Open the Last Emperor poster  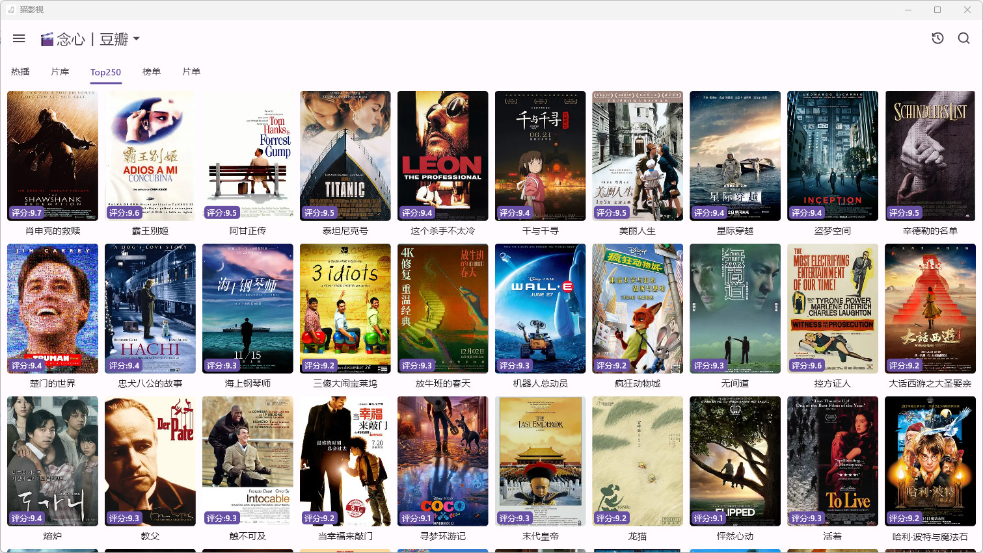click(541, 461)
